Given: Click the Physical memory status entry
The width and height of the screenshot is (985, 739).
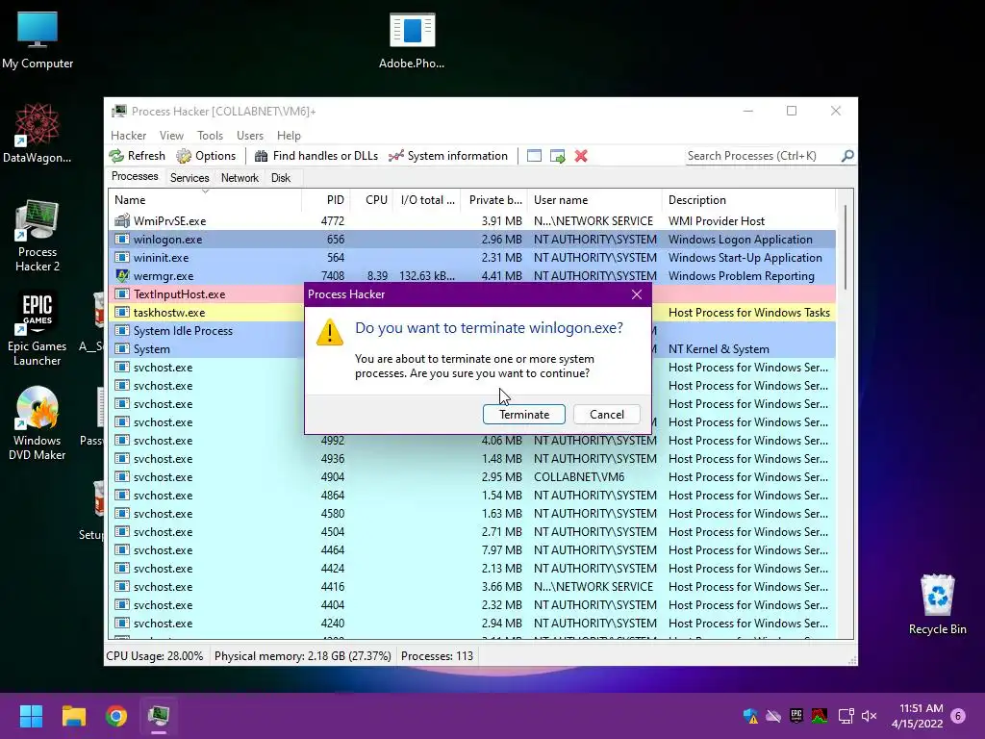Looking at the screenshot, I should tap(302, 656).
